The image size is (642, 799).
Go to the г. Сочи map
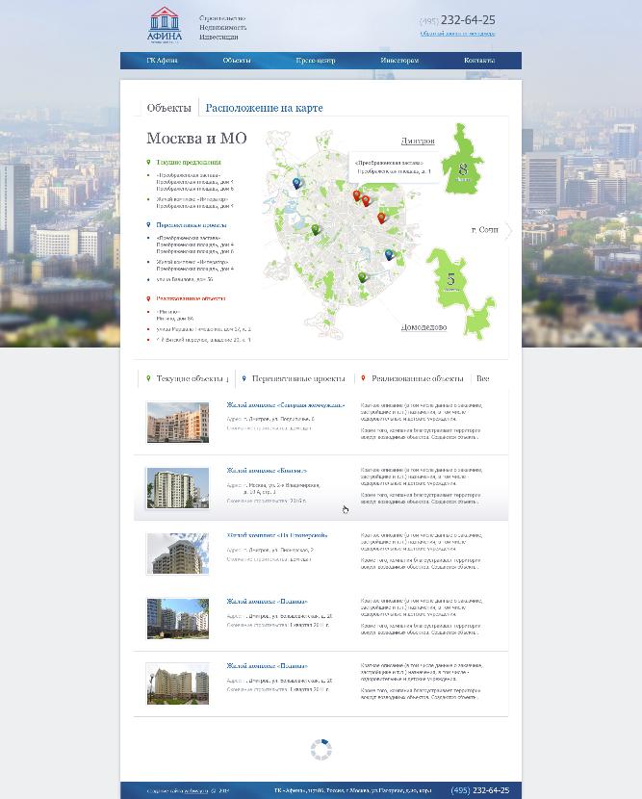[x=484, y=230]
